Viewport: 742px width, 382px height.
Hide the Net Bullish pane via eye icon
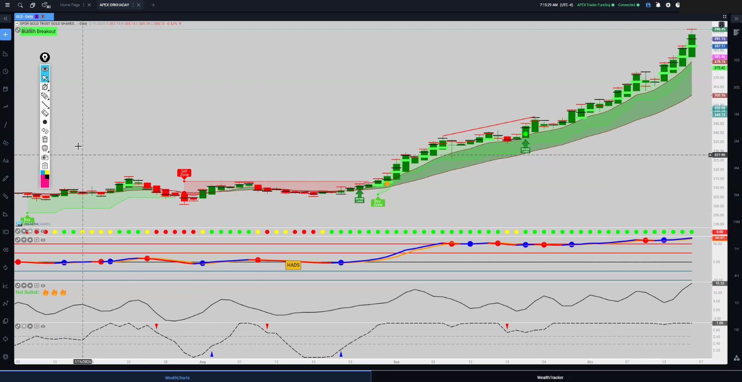(43, 286)
